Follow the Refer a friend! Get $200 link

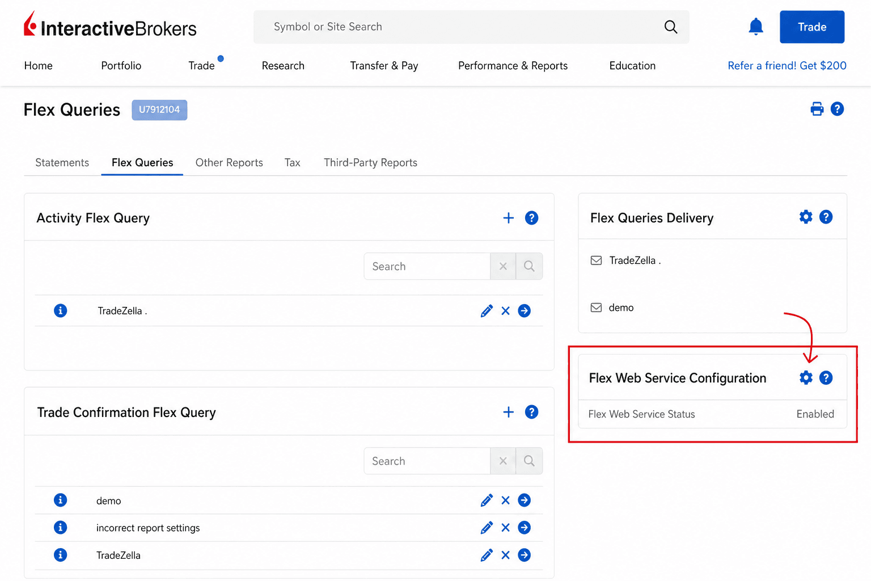787,66
